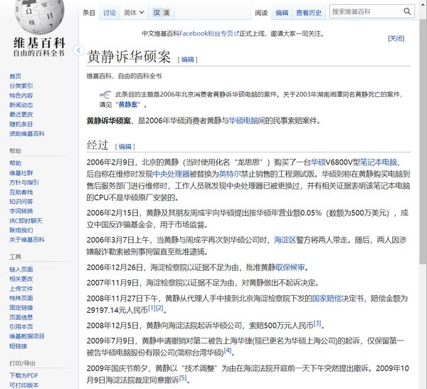Viewport: 427px width, 389px height.
Task: Open 知识问答 in sidebar
Action: tap(21, 202)
